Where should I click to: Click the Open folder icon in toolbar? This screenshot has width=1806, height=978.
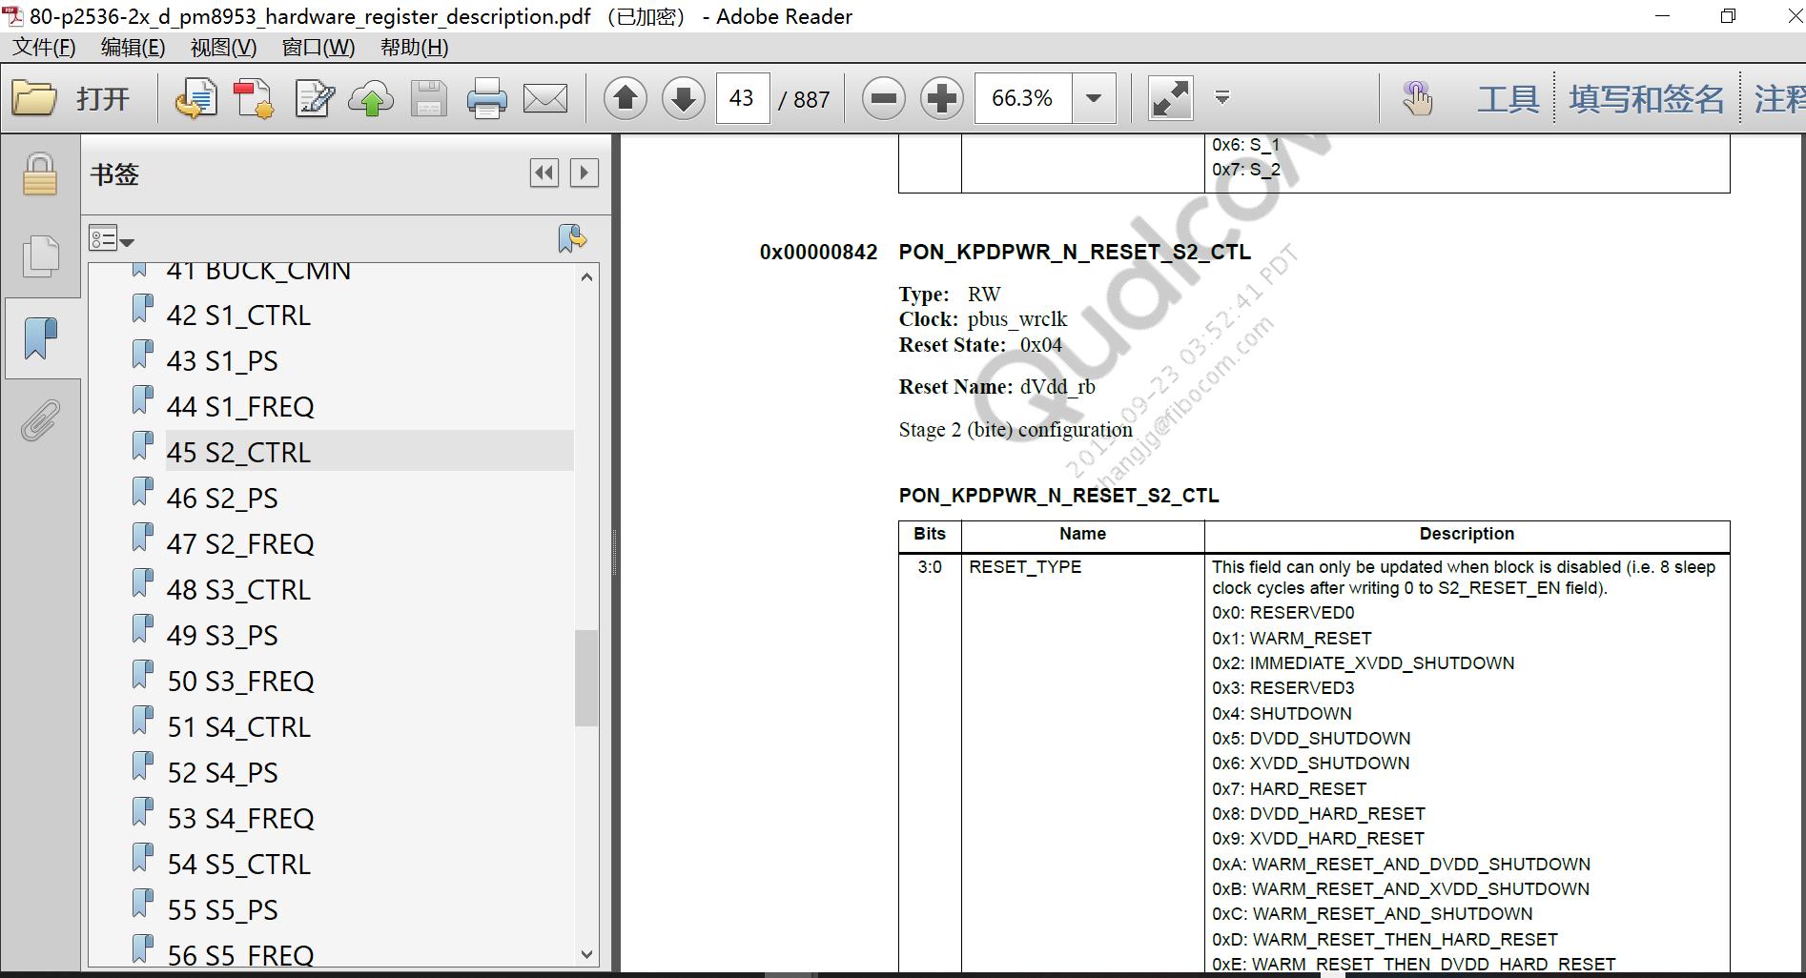(x=34, y=98)
